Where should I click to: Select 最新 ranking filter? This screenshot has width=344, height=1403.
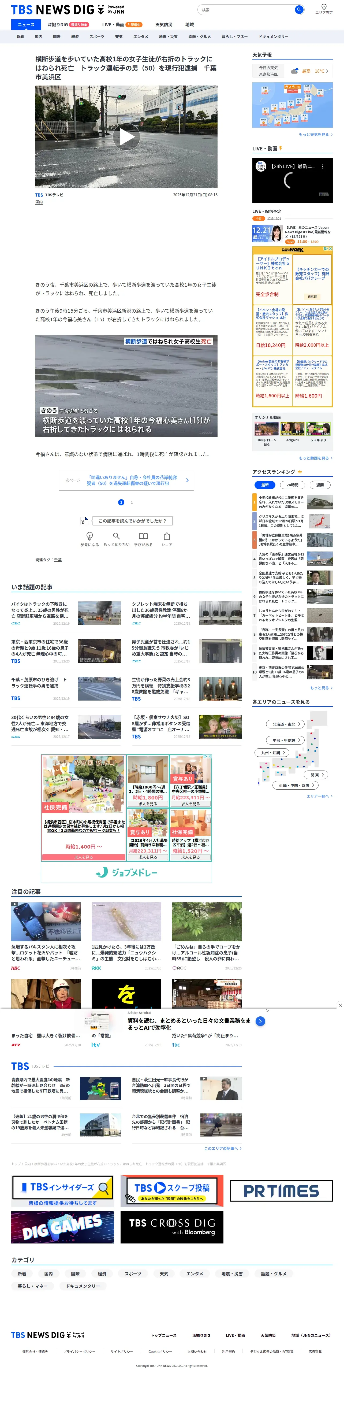click(x=264, y=485)
